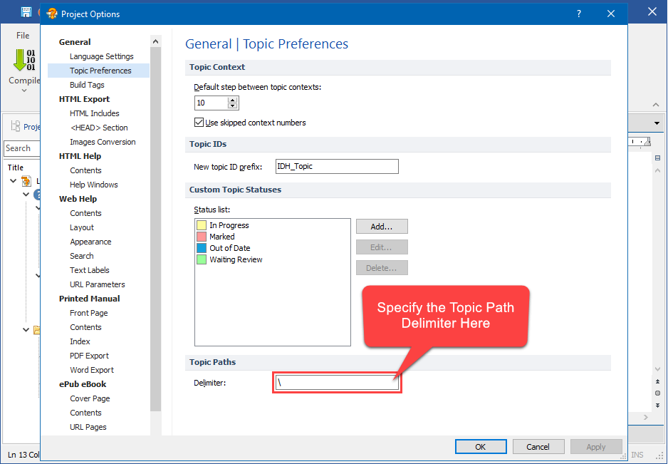Viewport: 668px width, 464px height.
Task: Open Cover Page under ePub eBook
Action: [90, 398]
